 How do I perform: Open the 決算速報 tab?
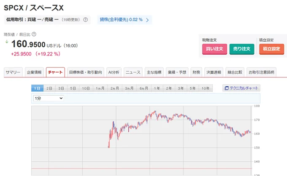coord(214,72)
